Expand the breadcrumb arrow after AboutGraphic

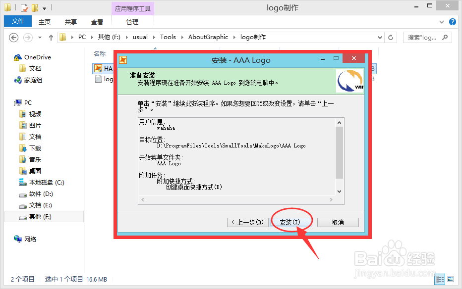pyautogui.click(x=234, y=37)
